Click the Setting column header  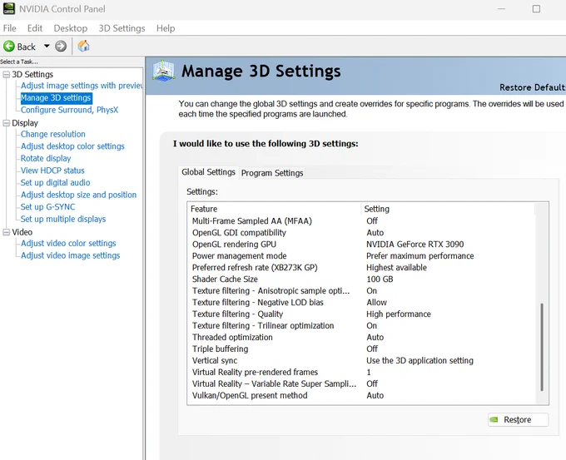[448, 209]
